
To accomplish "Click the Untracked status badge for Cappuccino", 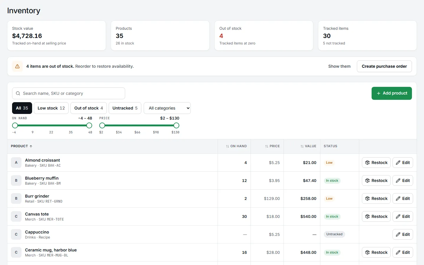I will (x=334, y=234).
